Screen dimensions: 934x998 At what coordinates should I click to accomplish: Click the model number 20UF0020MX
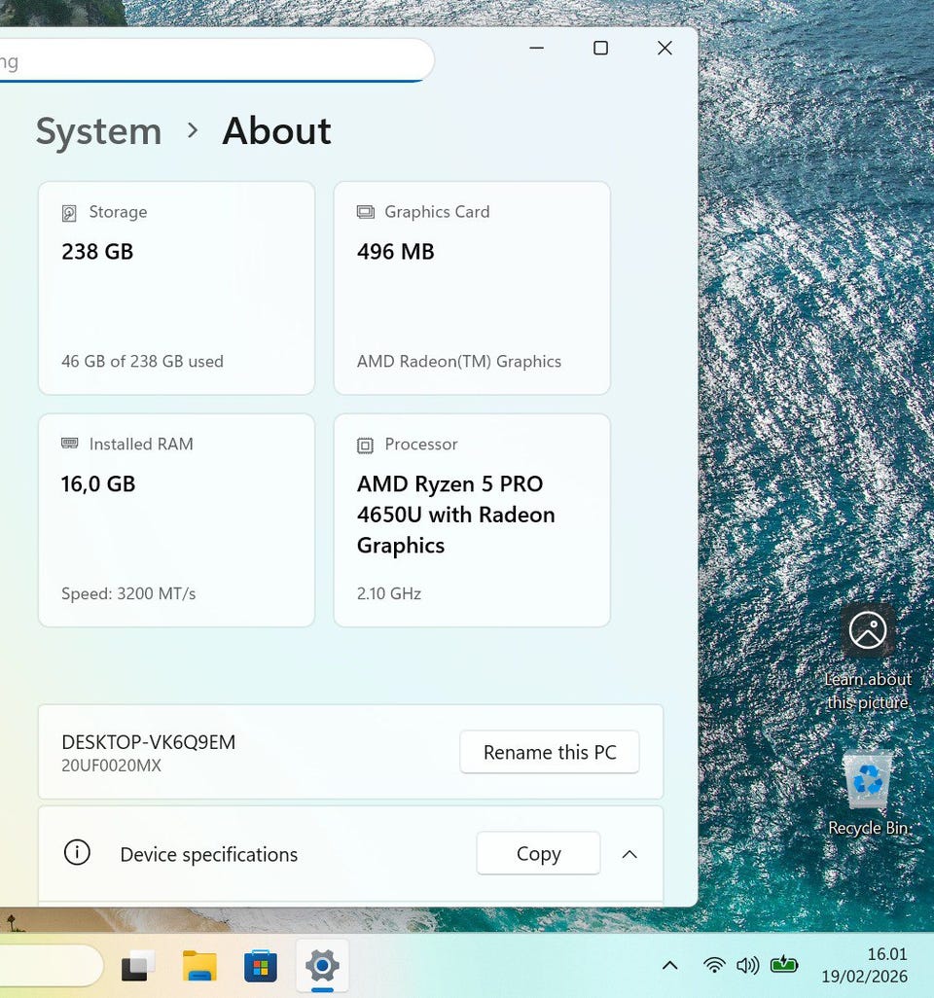(112, 766)
